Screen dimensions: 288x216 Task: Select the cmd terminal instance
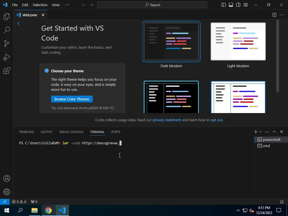(271, 146)
